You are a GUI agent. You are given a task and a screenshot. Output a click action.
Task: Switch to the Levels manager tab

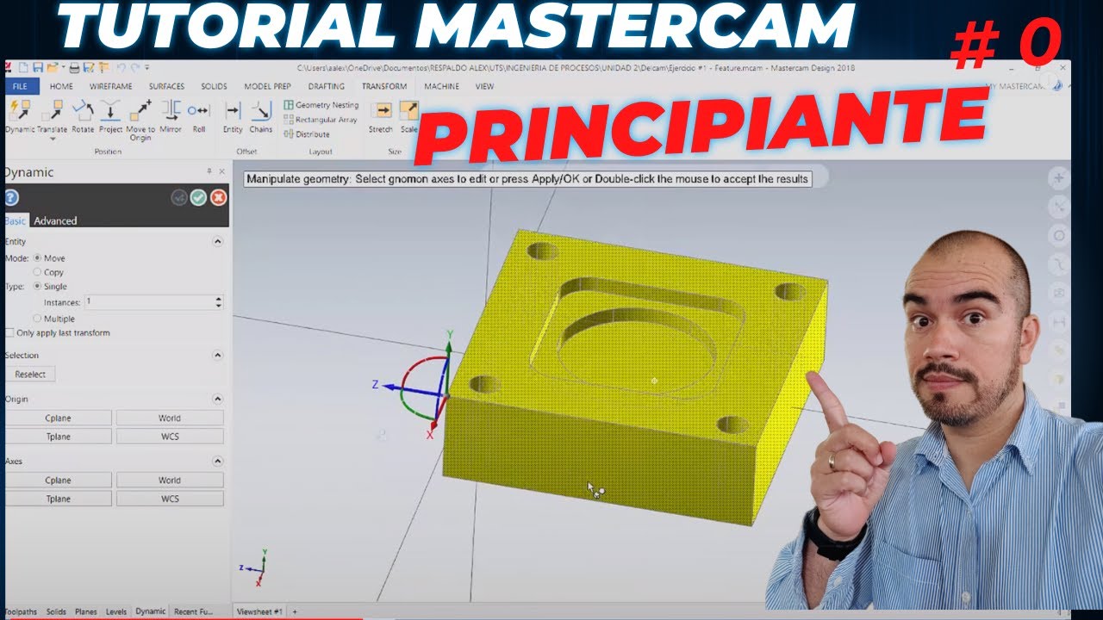click(x=116, y=611)
